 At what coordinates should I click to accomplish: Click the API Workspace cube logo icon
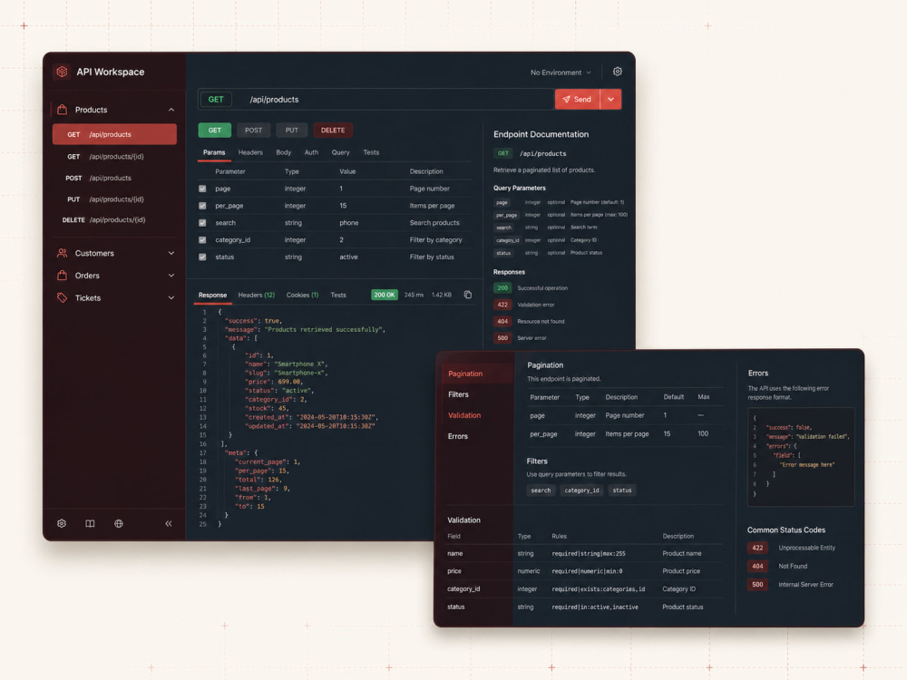pyautogui.click(x=62, y=72)
